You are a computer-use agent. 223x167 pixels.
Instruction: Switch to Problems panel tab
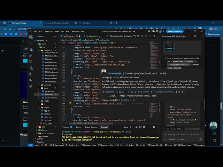pos(67,127)
